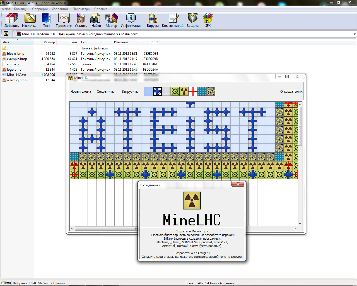Click the О создателях button
357x286 pixels.
(x=291, y=92)
